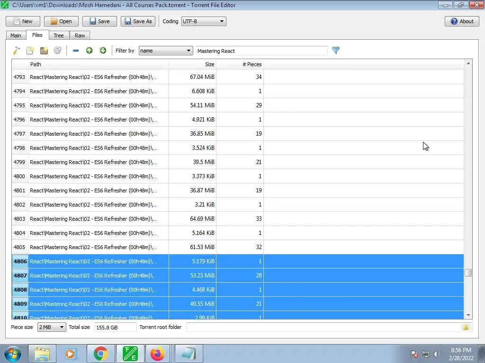Select row 4800 path cell

tap(99, 176)
